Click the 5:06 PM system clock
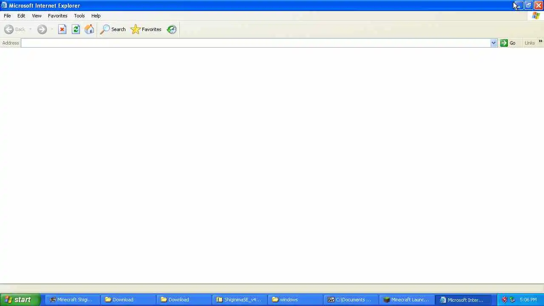The height and width of the screenshot is (306, 544). 528,300
